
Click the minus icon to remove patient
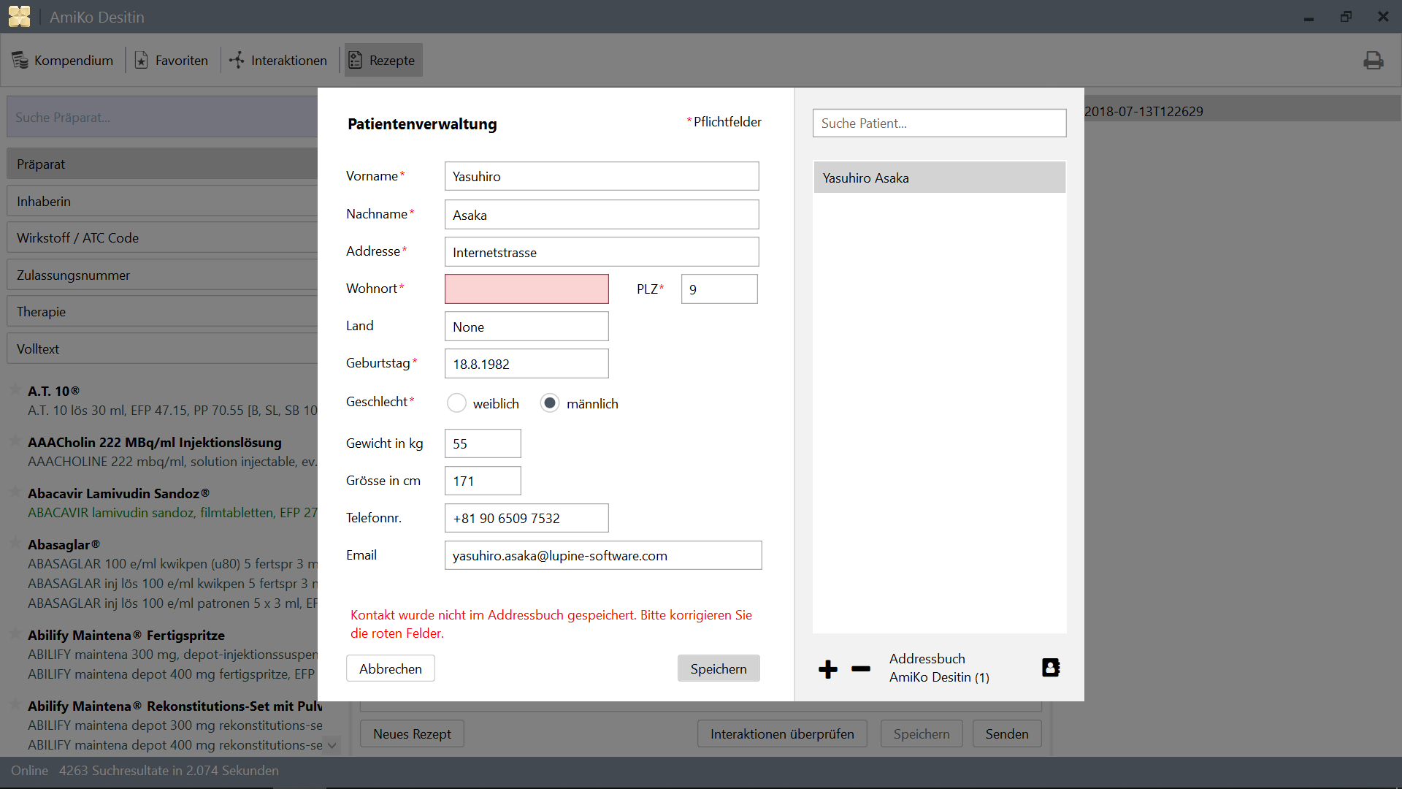861,668
